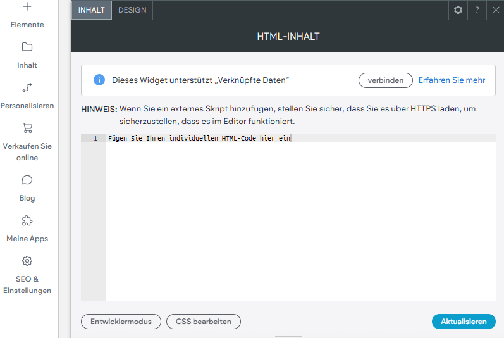Click the CSS bearbeiten button

click(x=204, y=322)
